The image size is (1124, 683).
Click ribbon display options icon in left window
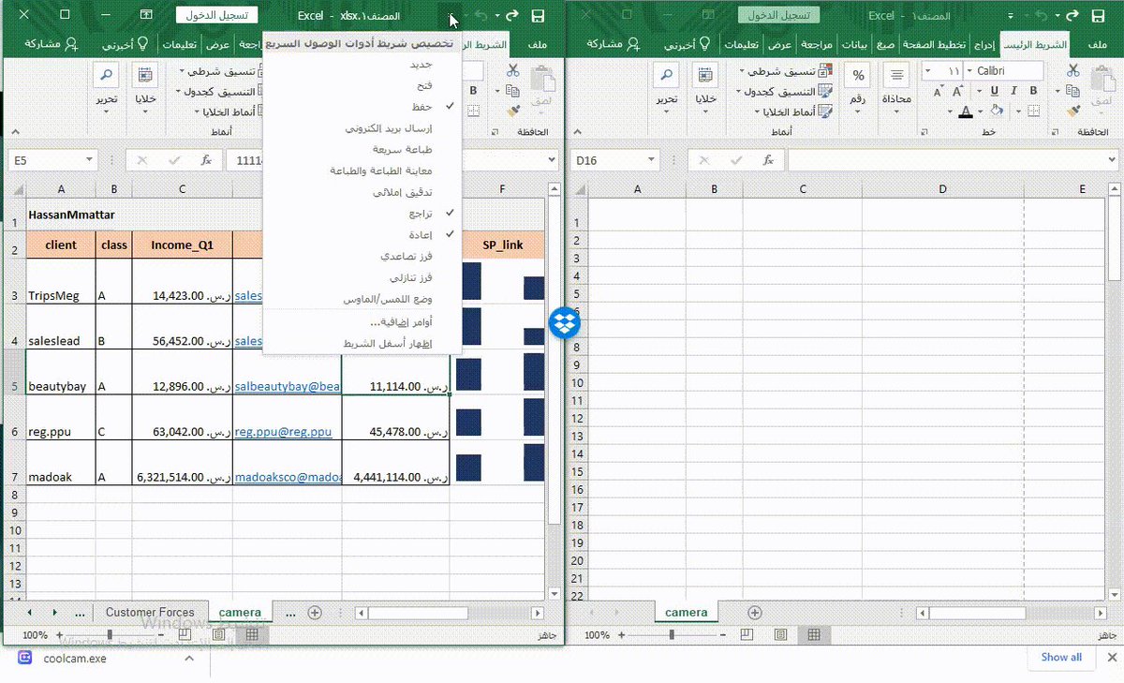click(x=146, y=15)
